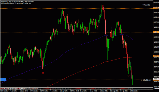Click the 0.9872 price scale label
159x92 pixels.
pyautogui.click(x=156, y=62)
